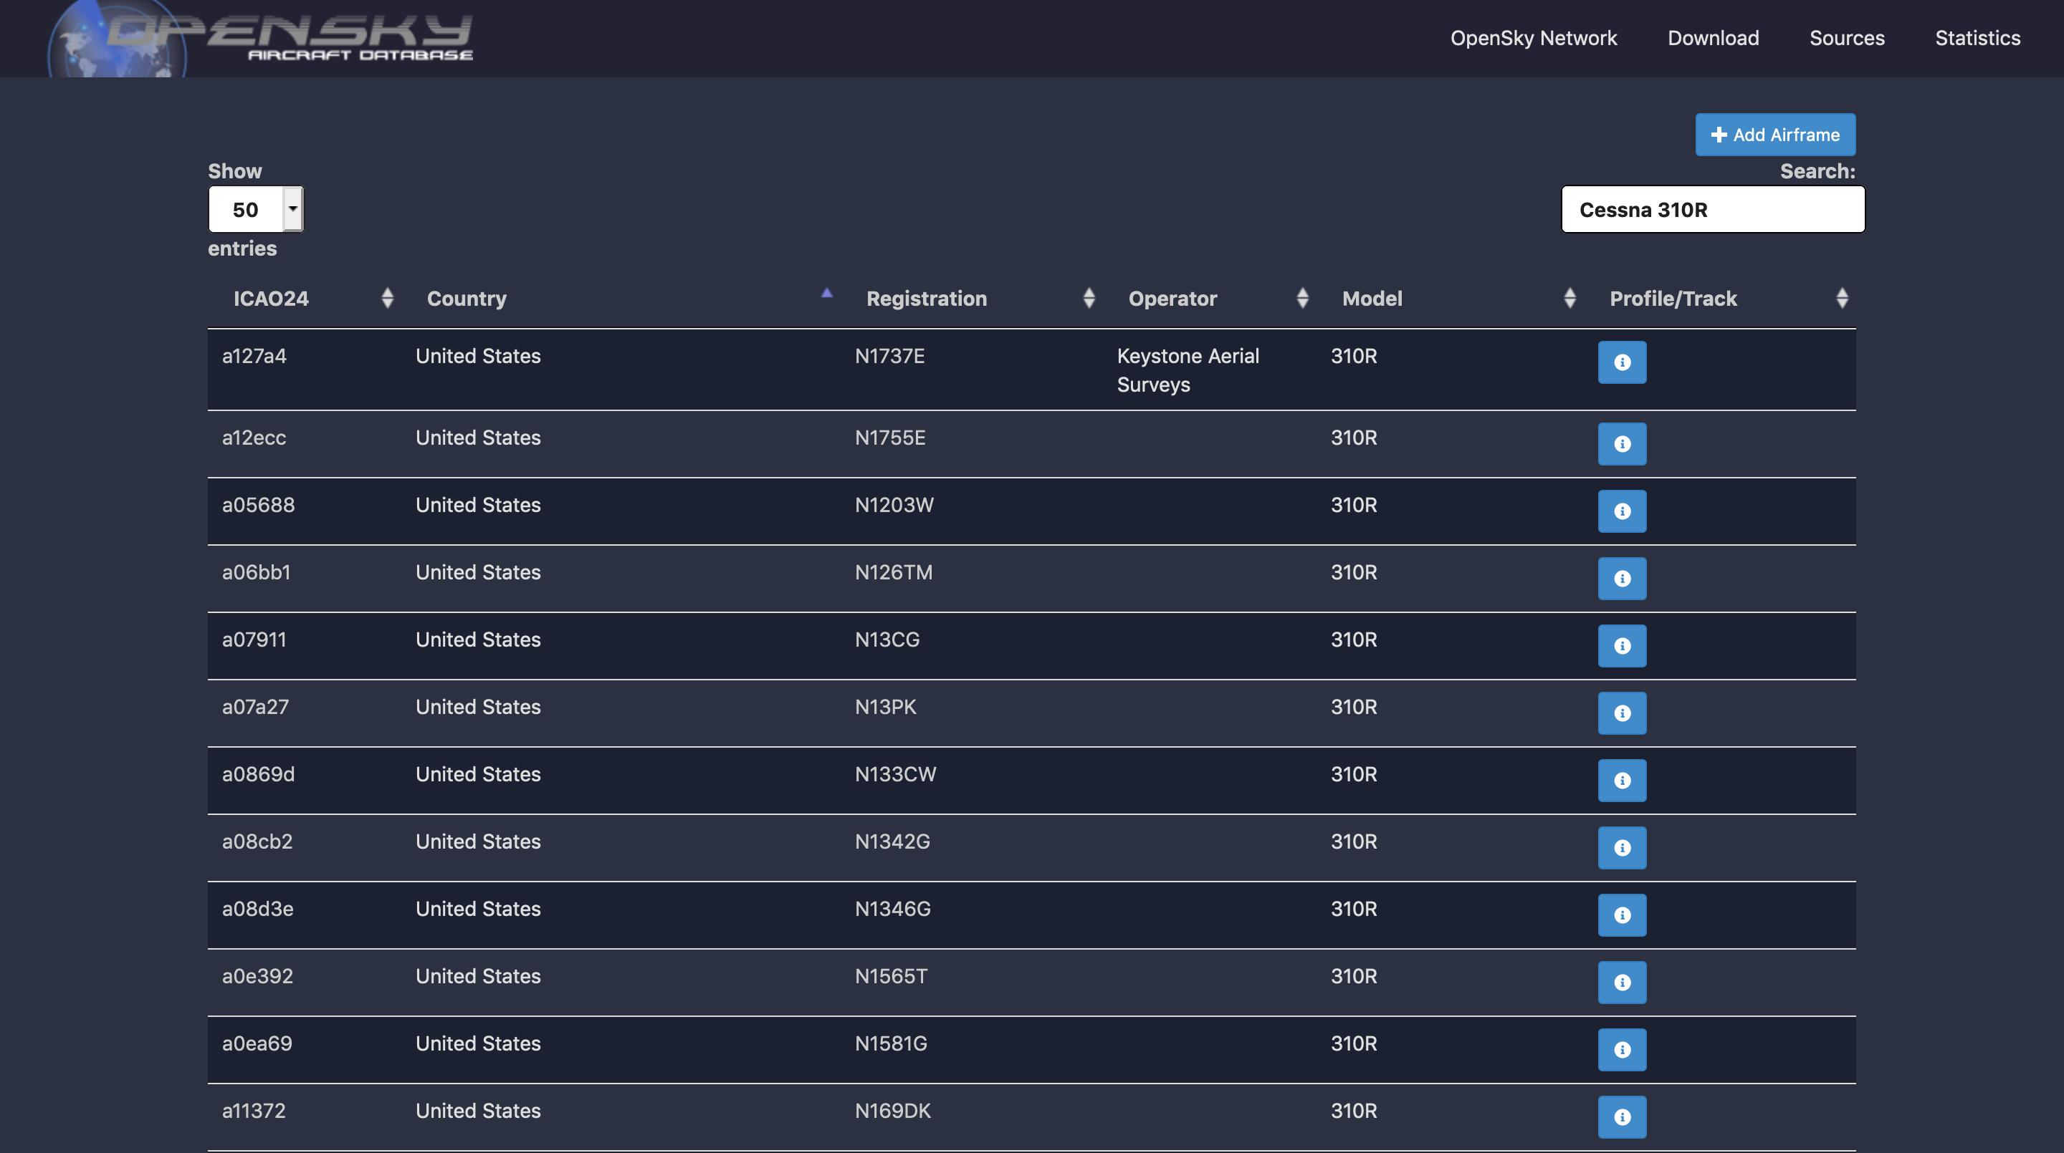Sort table by Operator column
The width and height of the screenshot is (2064, 1153).
pyautogui.click(x=1210, y=299)
